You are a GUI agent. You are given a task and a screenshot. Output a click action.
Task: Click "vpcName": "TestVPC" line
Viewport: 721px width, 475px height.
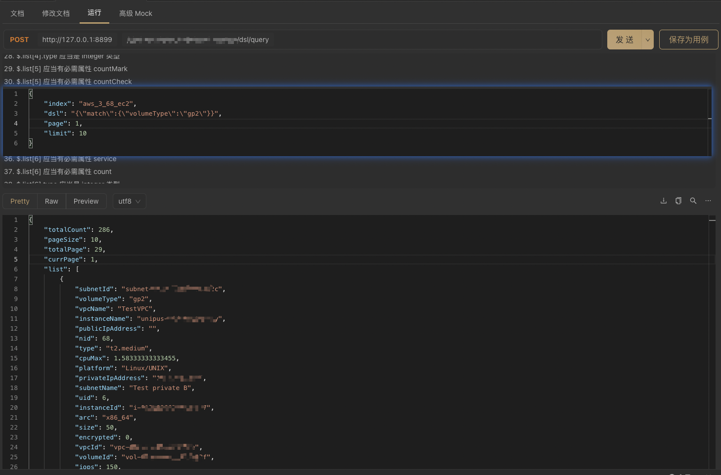coord(115,309)
